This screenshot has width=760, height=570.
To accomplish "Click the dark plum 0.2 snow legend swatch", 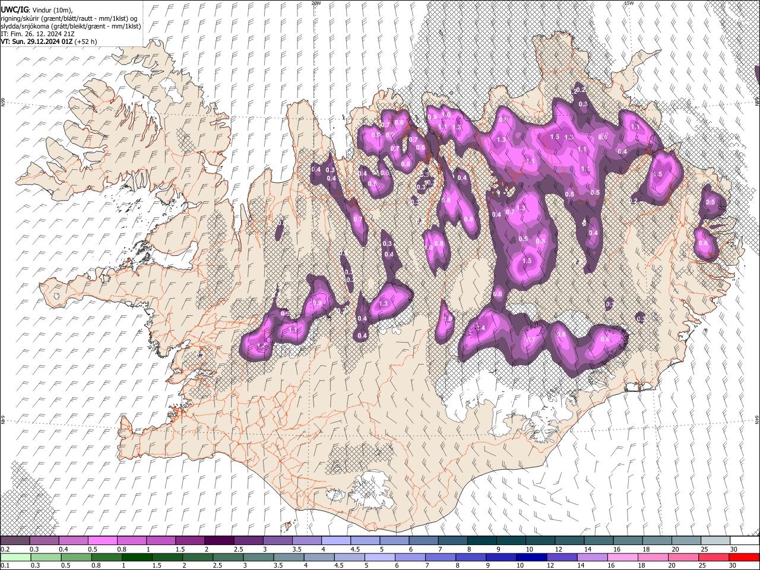I will [x=15, y=541].
